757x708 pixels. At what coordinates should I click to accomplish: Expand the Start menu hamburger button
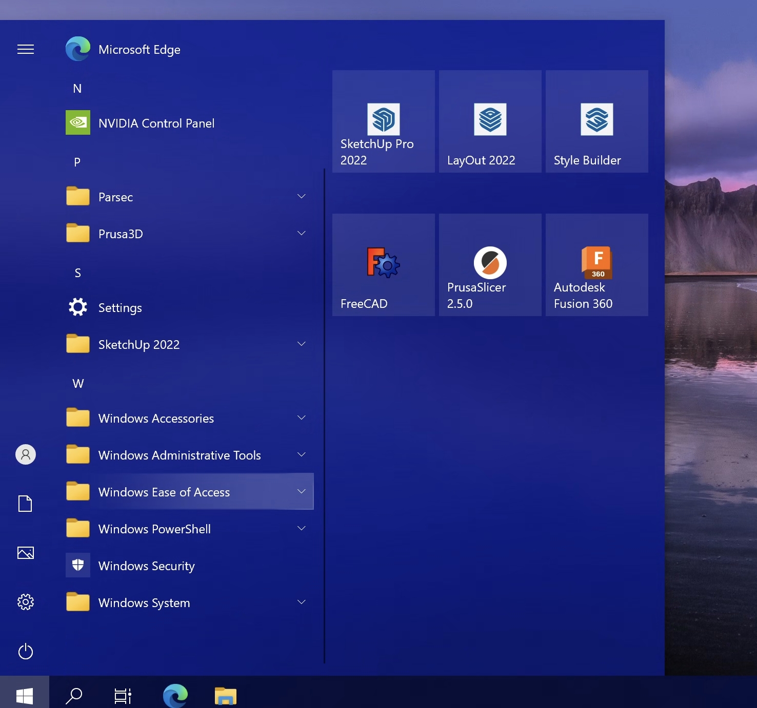(x=26, y=49)
